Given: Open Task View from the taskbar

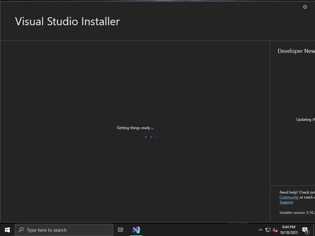Looking at the screenshot, I should [120, 230].
